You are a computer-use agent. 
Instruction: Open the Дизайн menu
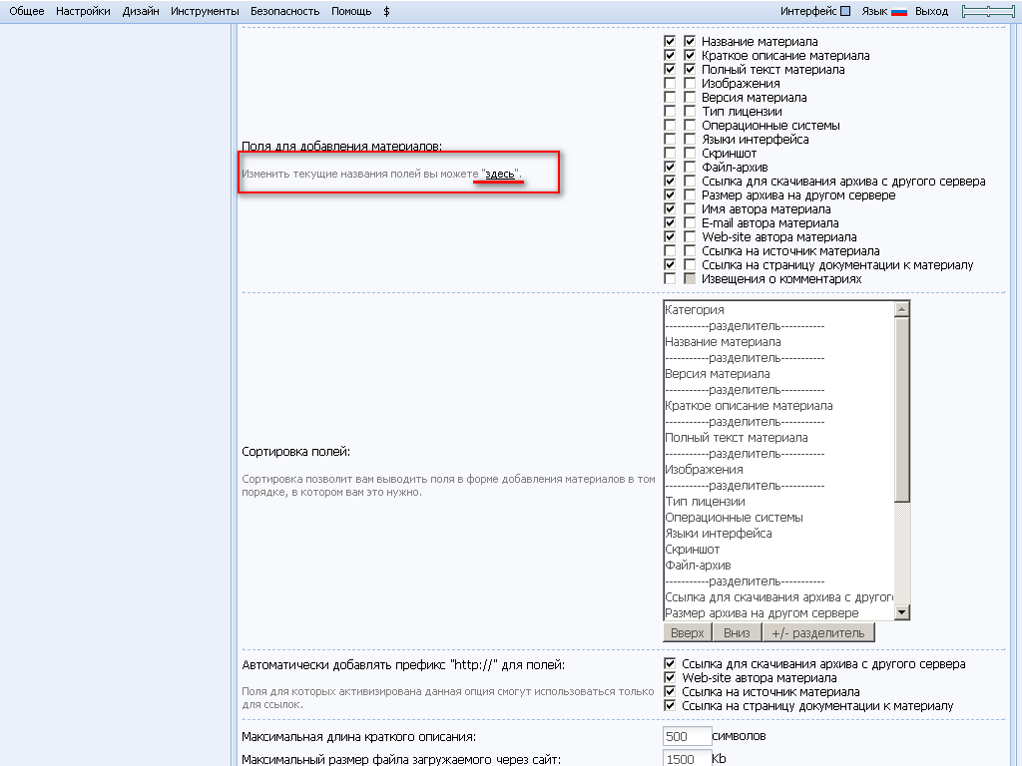click(x=141, y=11)
